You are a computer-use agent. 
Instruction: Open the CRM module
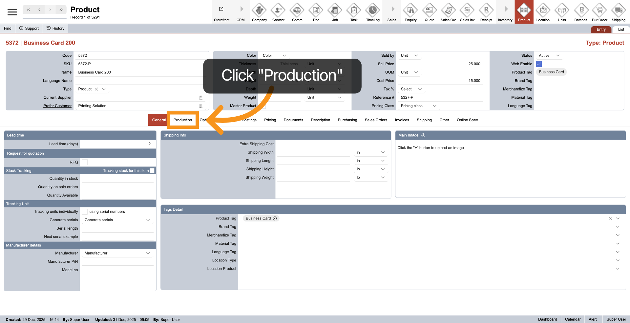(x=241, y=12)
